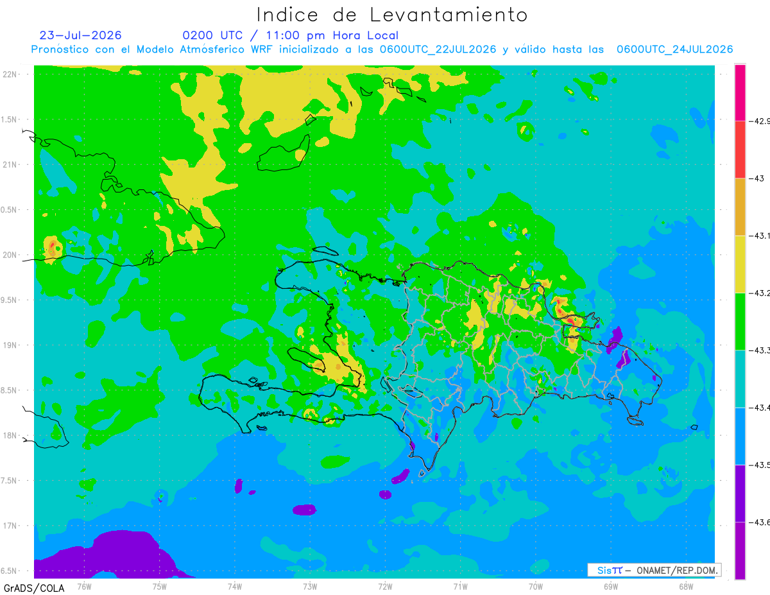Select the green legend swatch between -43.2 and -43.3
The width and height of the screenshot is (770, 595).
(x=740, y=321)
